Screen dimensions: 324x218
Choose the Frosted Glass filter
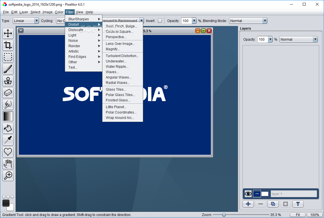click(123, 100)
